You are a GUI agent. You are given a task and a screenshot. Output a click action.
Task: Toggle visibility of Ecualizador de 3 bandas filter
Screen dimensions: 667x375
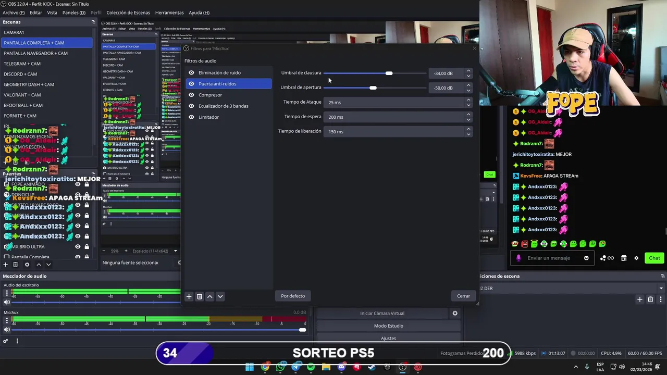coord(191,106)
